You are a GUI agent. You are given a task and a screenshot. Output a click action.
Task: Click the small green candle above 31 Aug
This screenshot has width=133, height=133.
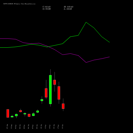click(x=12, y=117)
